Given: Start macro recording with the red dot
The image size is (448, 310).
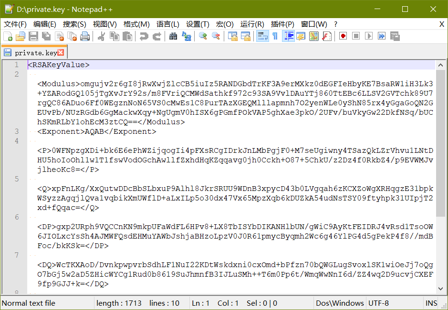Looking at the screenshot, I should pyautogui.click(x=343, y=36).
